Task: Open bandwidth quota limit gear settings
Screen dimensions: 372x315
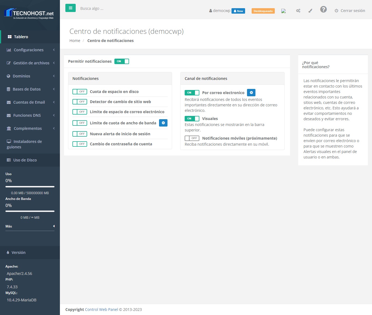Action: pos(163,123)
